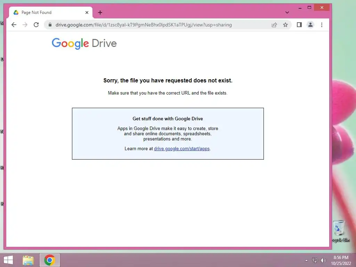This screenshot has height=267, width=356.
Task: Follow the drive.google.com/start/apps link
Action: coord(182,149)
